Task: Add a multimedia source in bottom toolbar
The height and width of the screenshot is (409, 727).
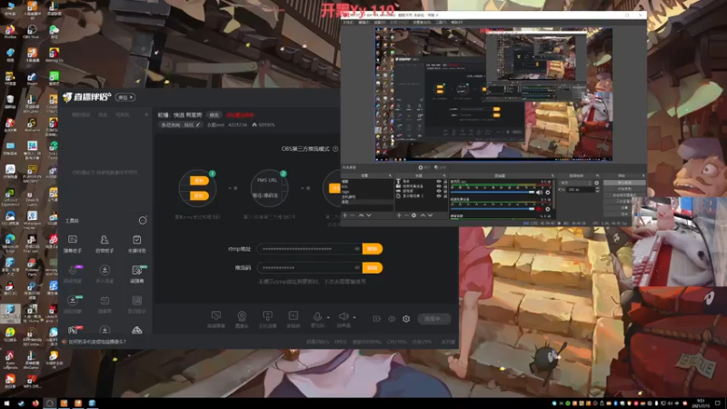Action: 293,319
